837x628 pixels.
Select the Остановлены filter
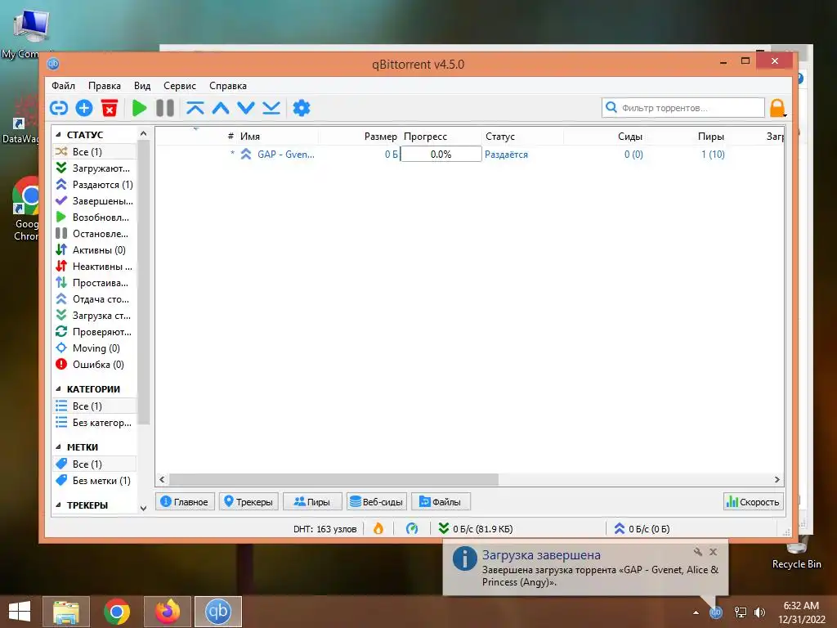(x=95, y=233)
